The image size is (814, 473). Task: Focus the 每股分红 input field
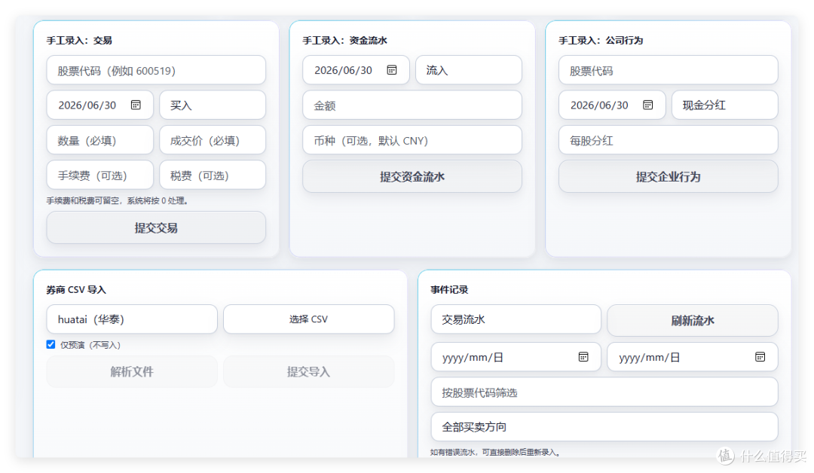[x=668, y=140]
